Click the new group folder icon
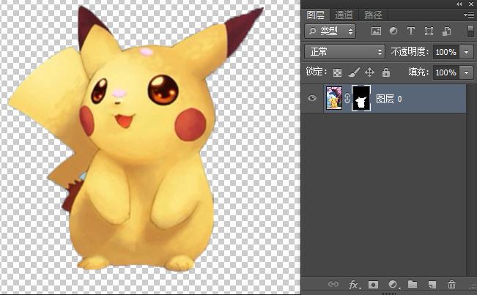The height and width of the screenshot is (295, 477). click(412, 284)
